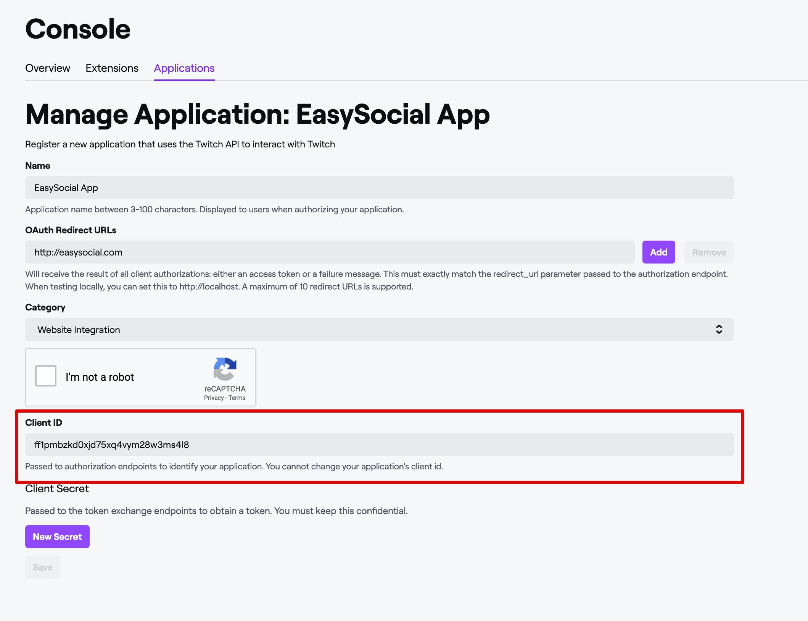The height and width of the screenshot is (621, 808).
Task: Click the 'Will receive the result' help text
Action: (x=377, y=280)
